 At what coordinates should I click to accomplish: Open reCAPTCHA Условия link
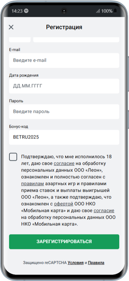point(76,263)
